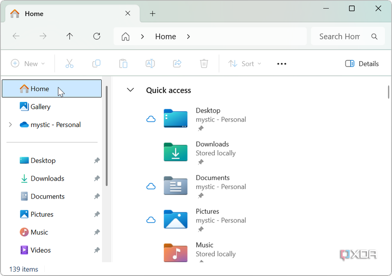Viewport: 392px width, 276px height.
Task: Refresh the folder with the reload icon
Action: tap(96, 36)
